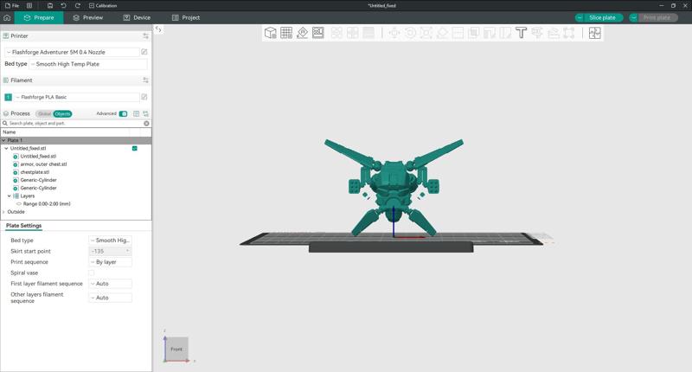Open the Assembly view icon
The height and width of the screenshot is (372, 692).
click(x=594, y=33)
